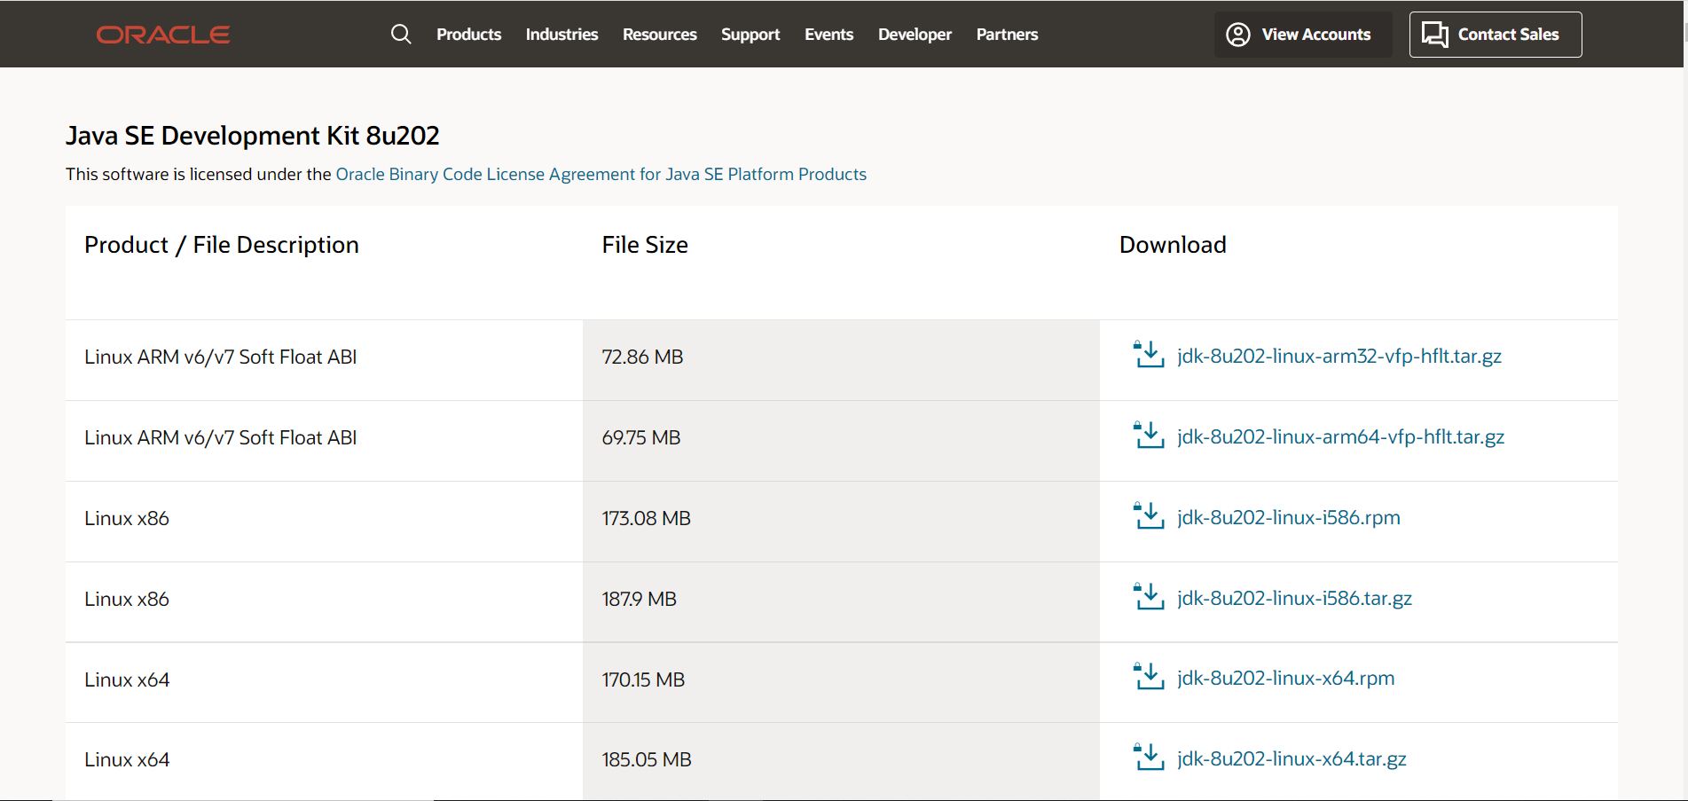Screen dimensions: 1688x801
Task: Click the Java SE Development Kit 8u202 heading
Action: [253, 136]
